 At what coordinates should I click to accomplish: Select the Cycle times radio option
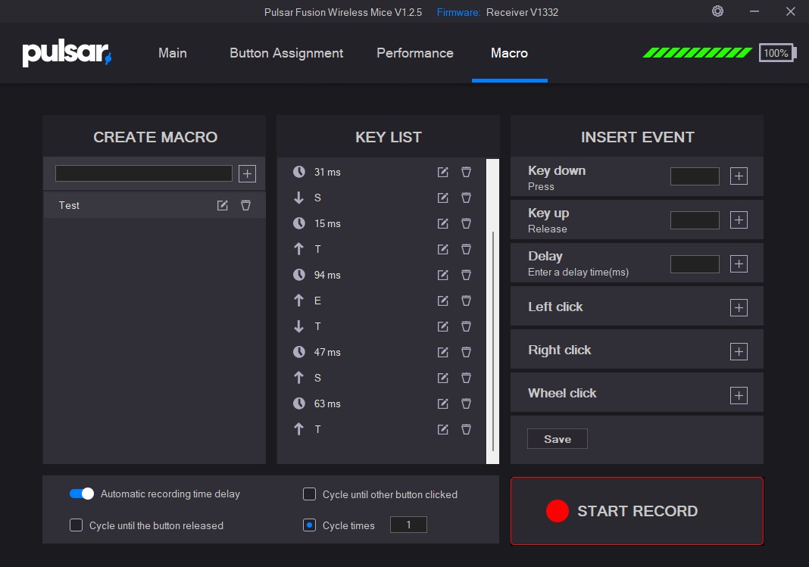309,525
